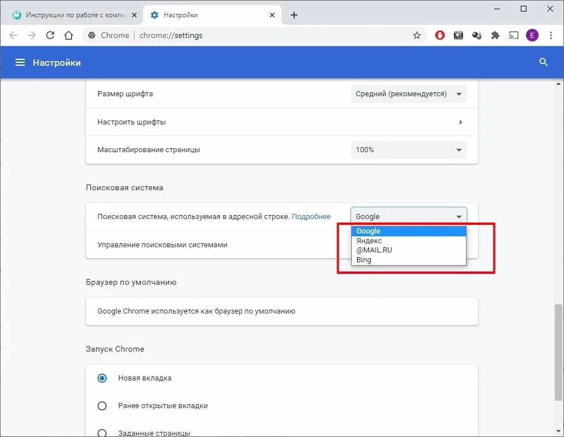Click the site info icon before Chrome

click(92, 35)
